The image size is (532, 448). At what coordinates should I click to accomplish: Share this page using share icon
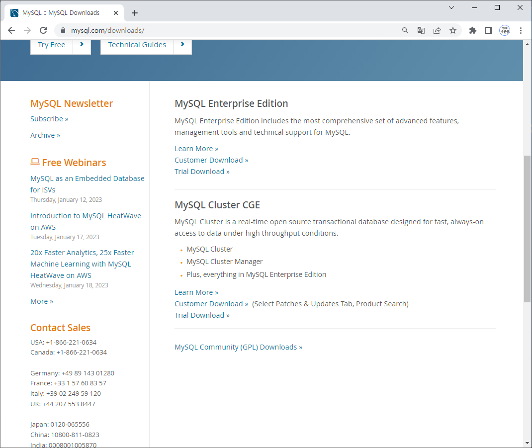point(437,30)
